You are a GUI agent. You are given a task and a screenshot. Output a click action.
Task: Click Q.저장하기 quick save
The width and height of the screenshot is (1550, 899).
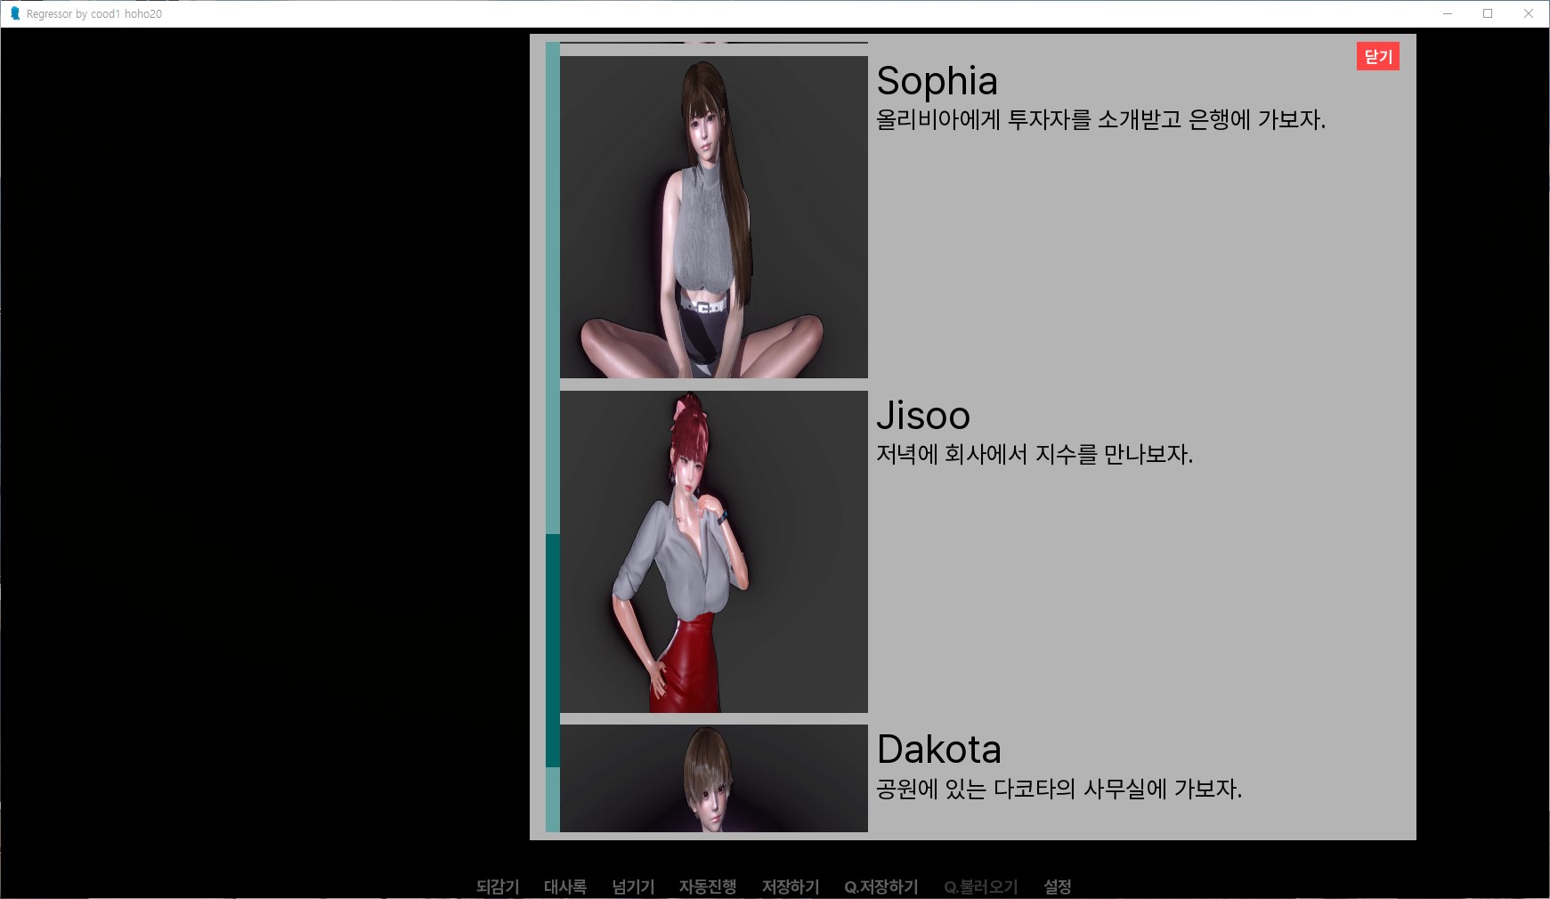pyautogui.click(x=880, y=887)
